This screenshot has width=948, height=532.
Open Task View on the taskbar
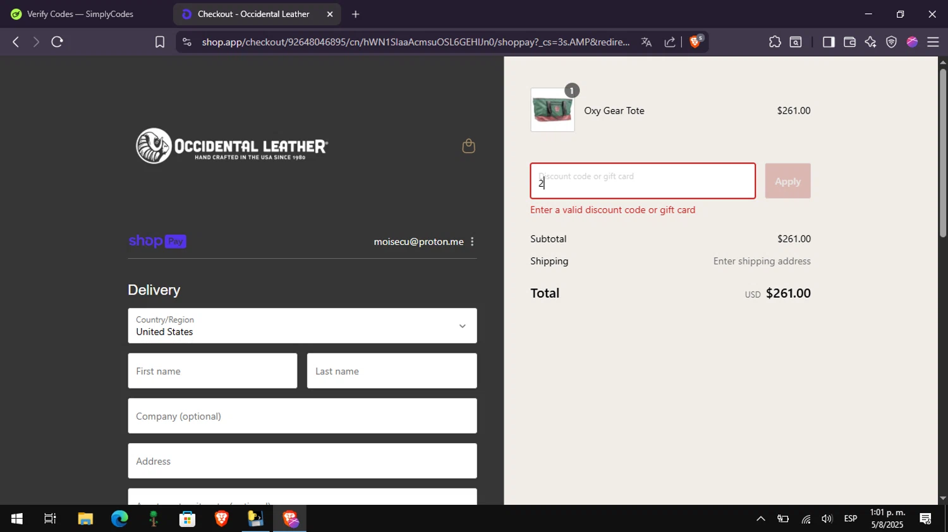[x=50, y=519]
